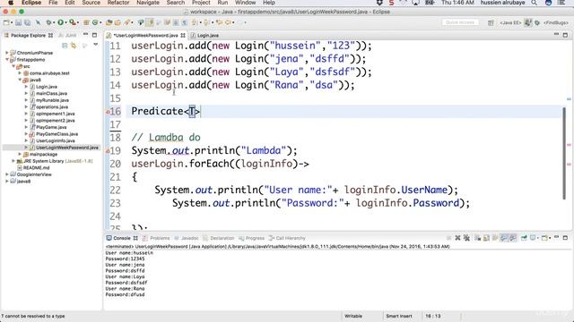
Task: Toggle Link with Editor in Package Explorer
Action: [x=74, y=46]
